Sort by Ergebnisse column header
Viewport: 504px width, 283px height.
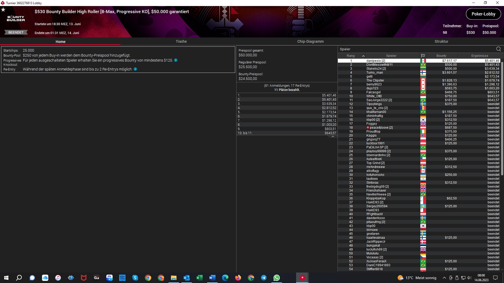click(x=479, y=56)
